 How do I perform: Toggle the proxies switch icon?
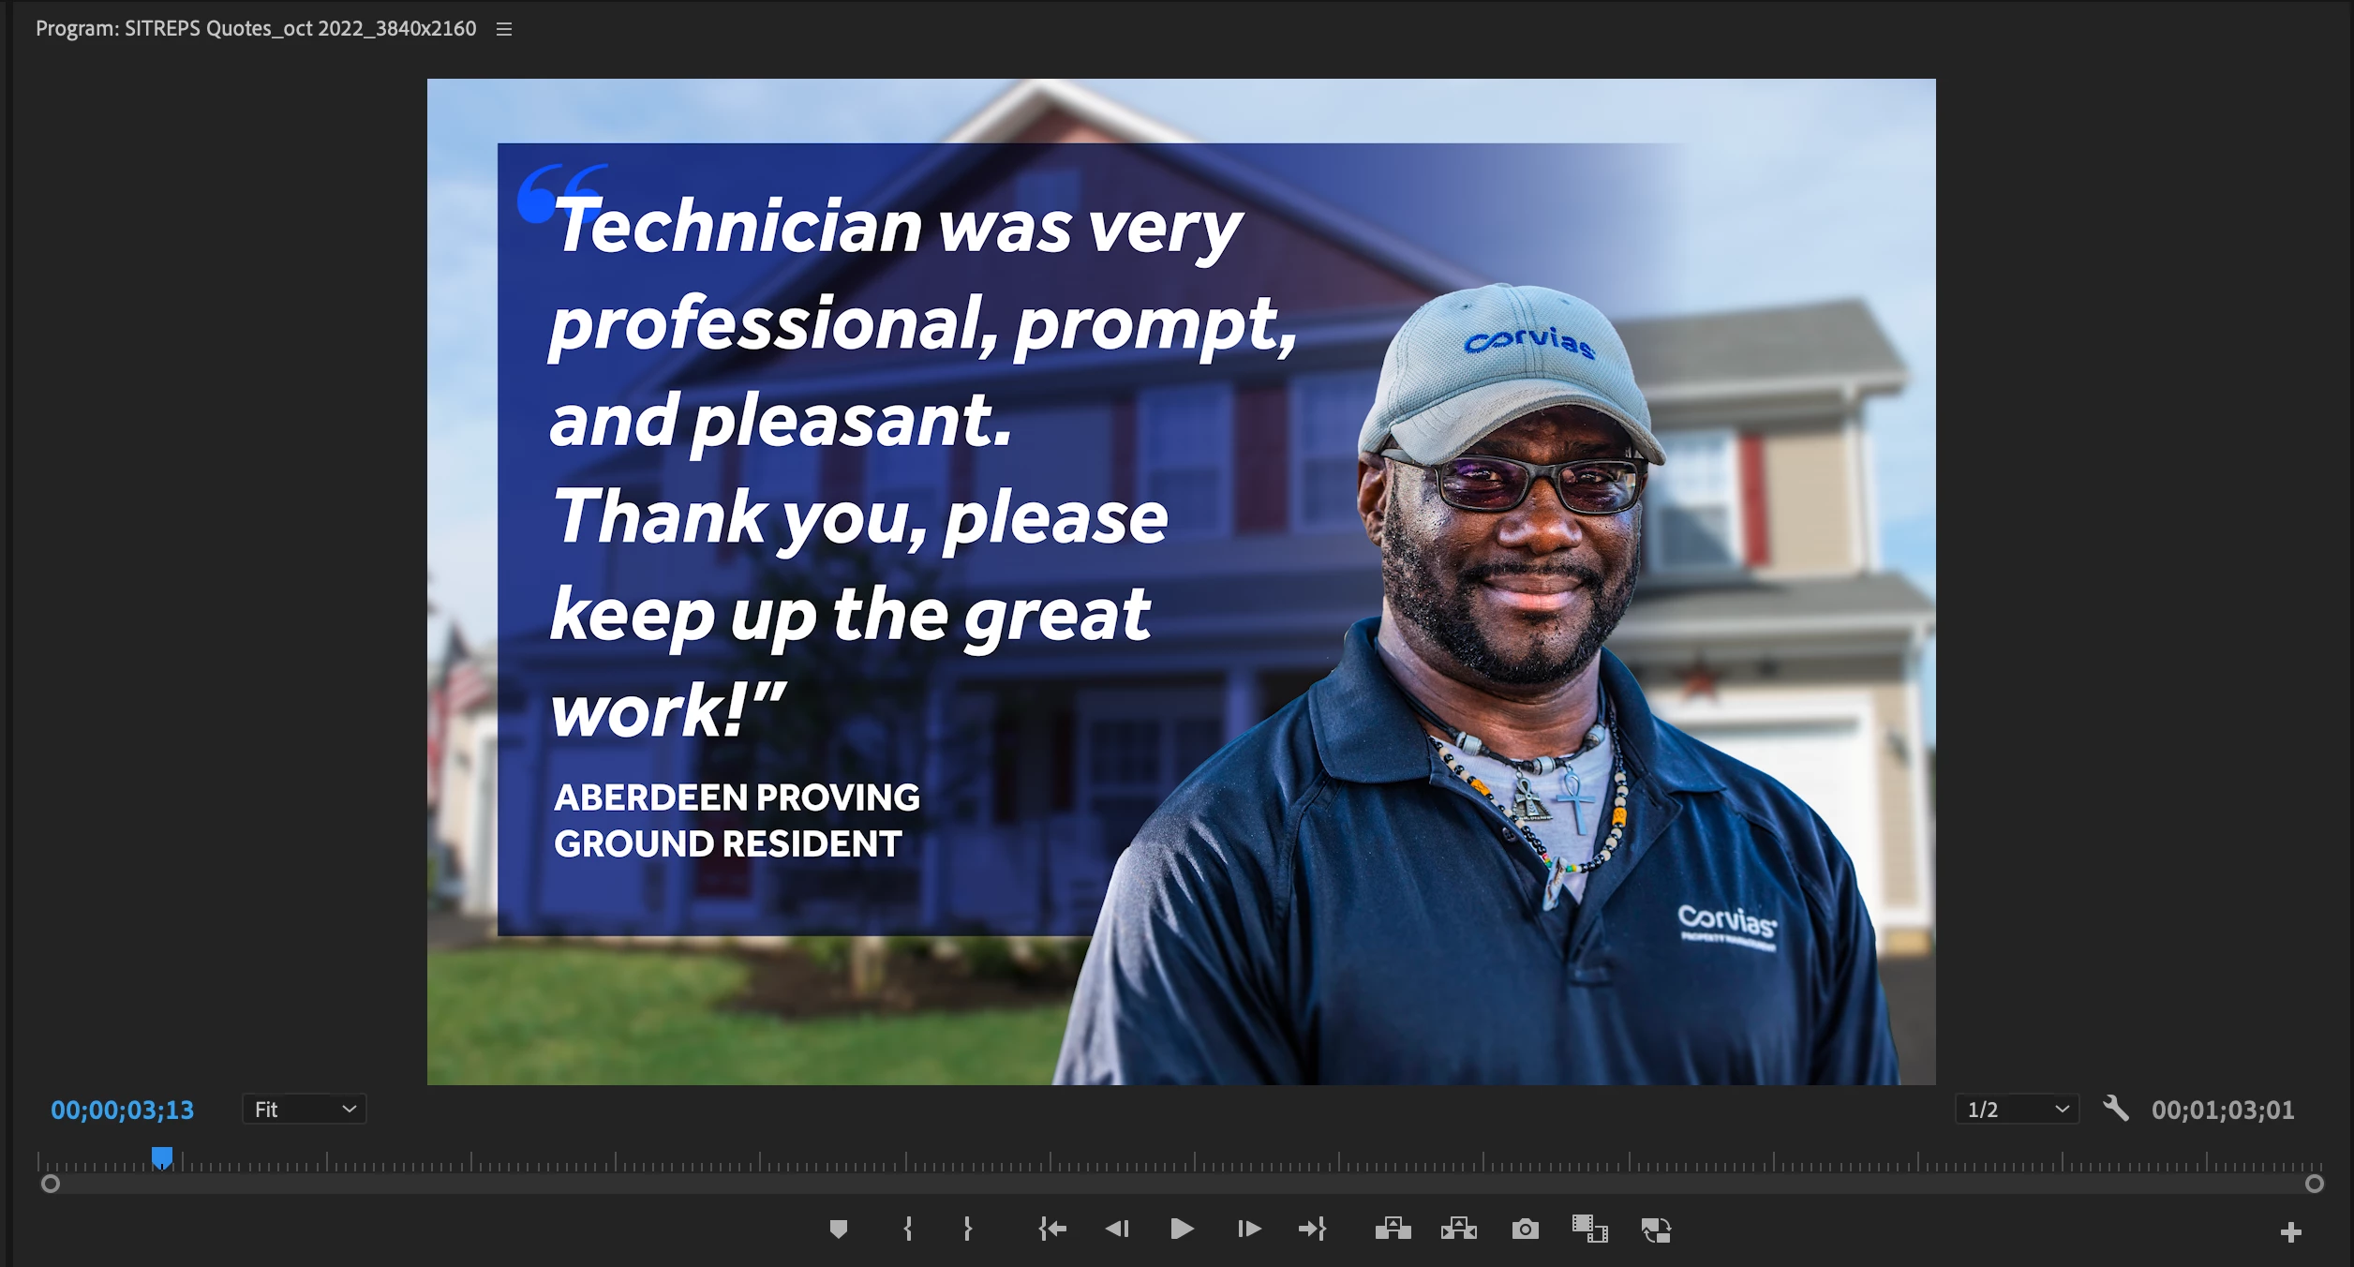pyautogui.click(x=1656, y=1230)
